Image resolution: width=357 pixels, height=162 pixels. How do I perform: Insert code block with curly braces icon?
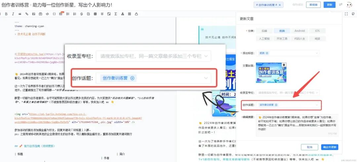(54, 14)
